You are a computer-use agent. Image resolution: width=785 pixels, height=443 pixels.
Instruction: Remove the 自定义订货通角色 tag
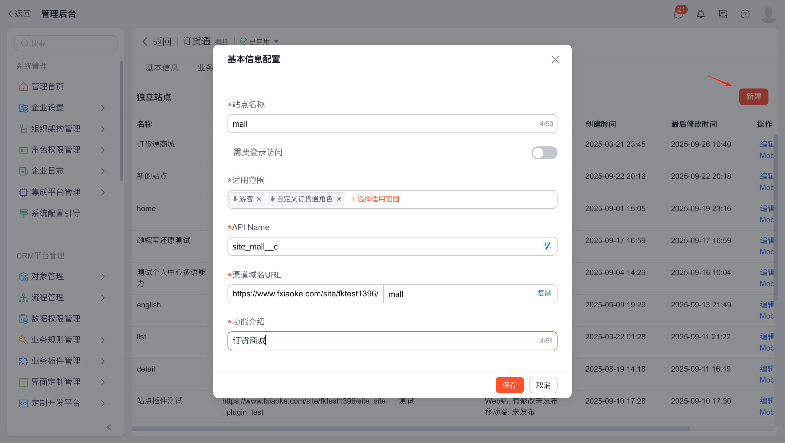click(339, 199)
